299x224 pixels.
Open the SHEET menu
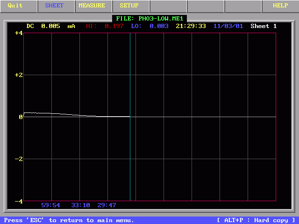[x=54, y=6]
